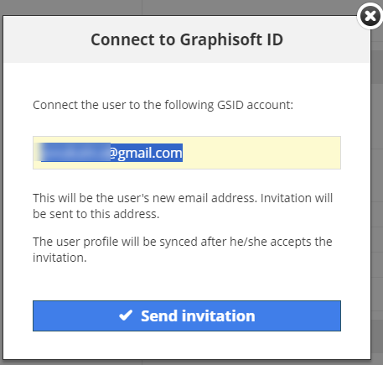
Task: Click the Connect to Graphisoft ID heading
Action: [187, 39]
